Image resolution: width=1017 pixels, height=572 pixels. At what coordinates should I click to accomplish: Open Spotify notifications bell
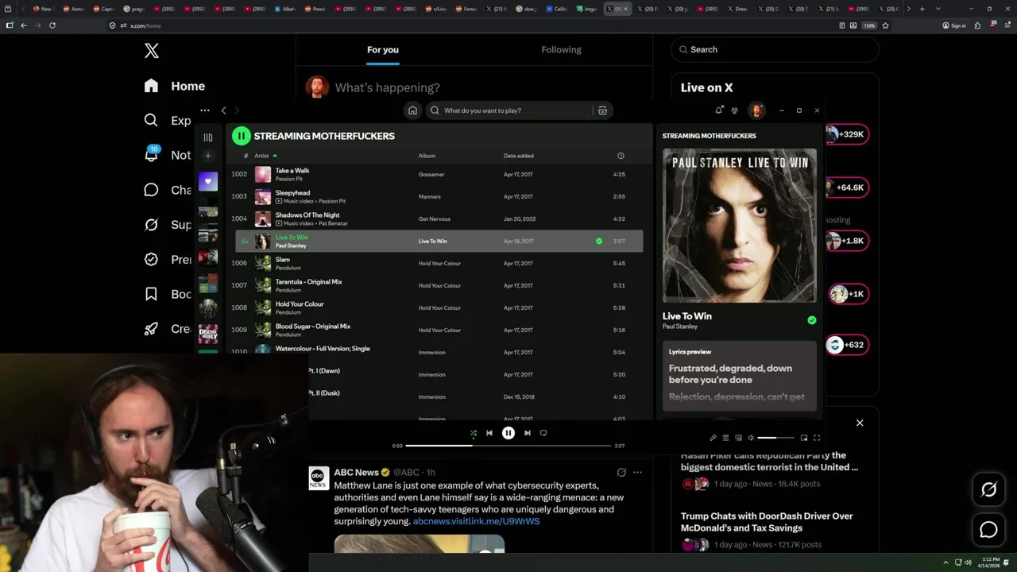point(718,110)
